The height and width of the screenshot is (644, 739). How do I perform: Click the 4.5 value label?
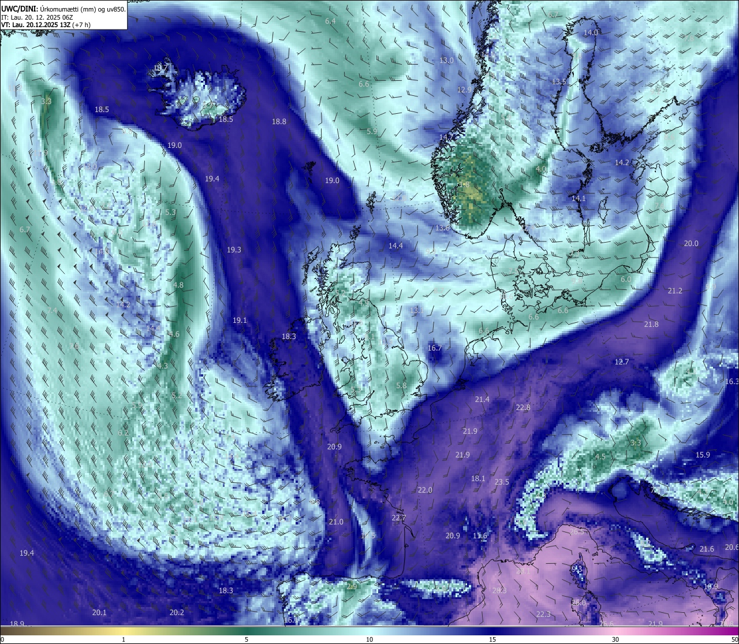pos(600,457)
